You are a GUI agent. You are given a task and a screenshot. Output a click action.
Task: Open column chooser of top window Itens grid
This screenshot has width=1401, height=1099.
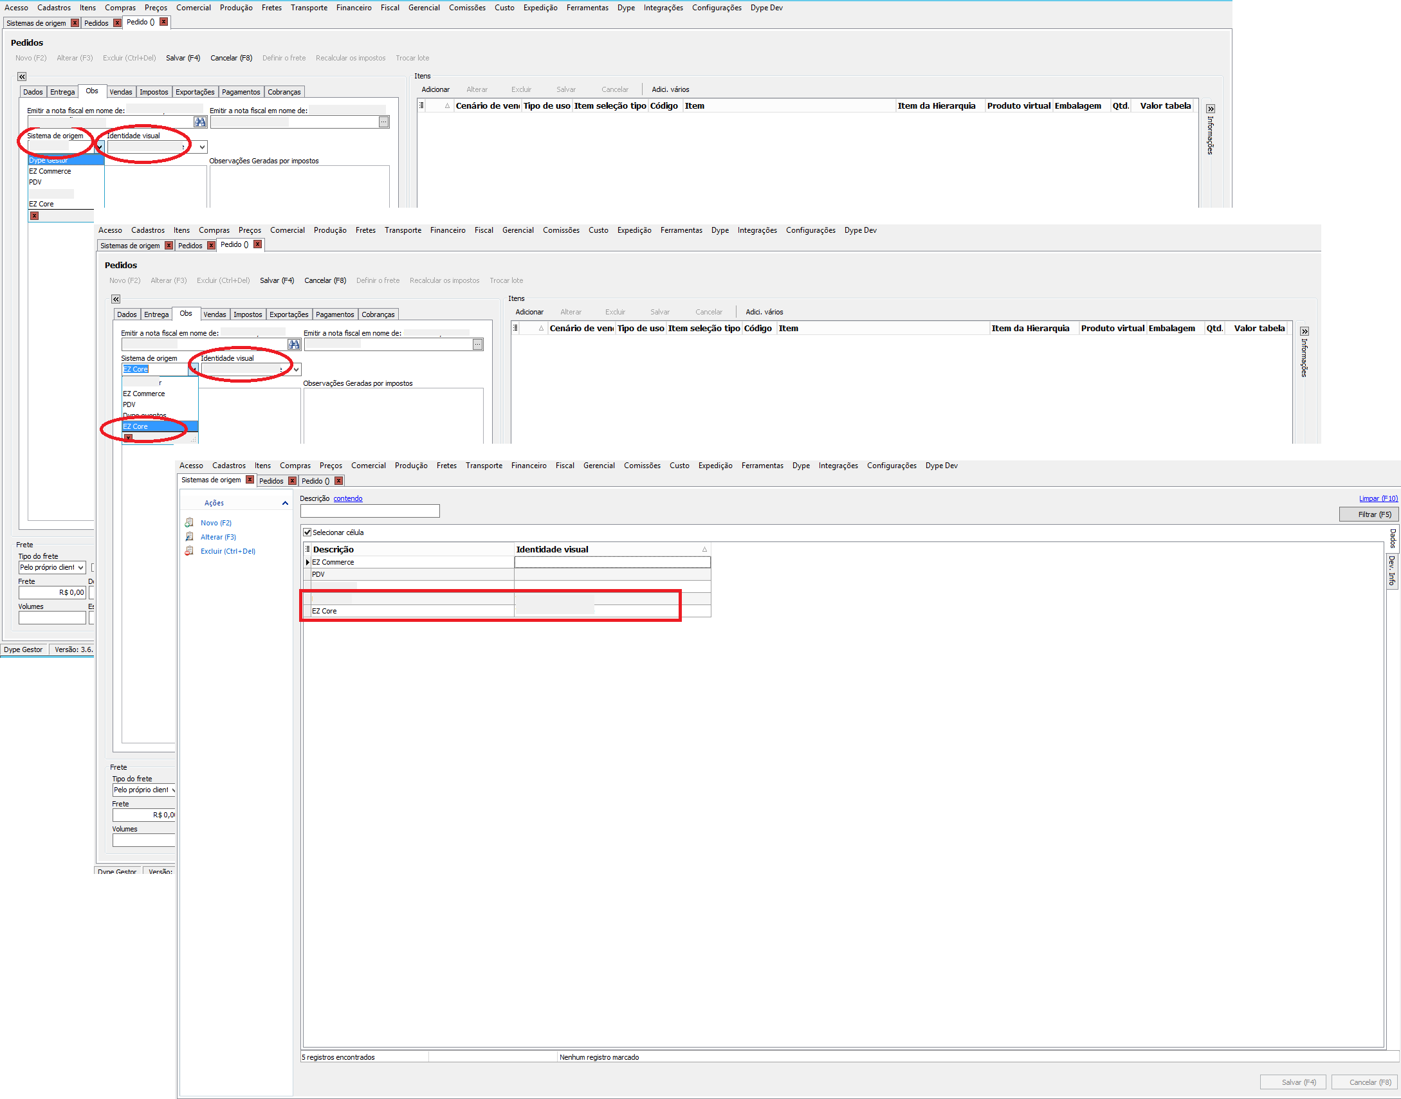(x=421, y=105)
